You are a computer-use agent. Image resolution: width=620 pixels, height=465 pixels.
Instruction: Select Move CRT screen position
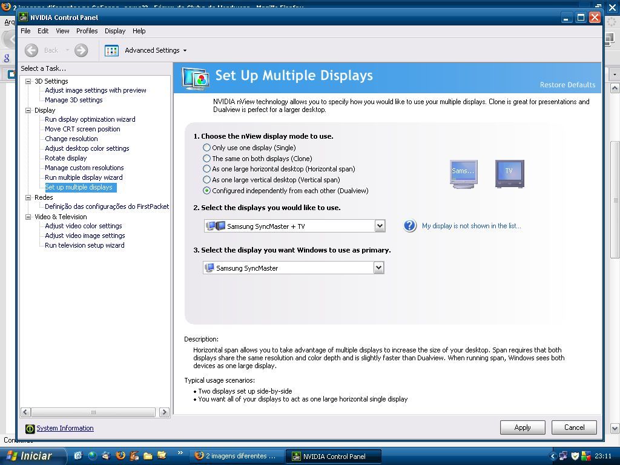click(82, 129)
